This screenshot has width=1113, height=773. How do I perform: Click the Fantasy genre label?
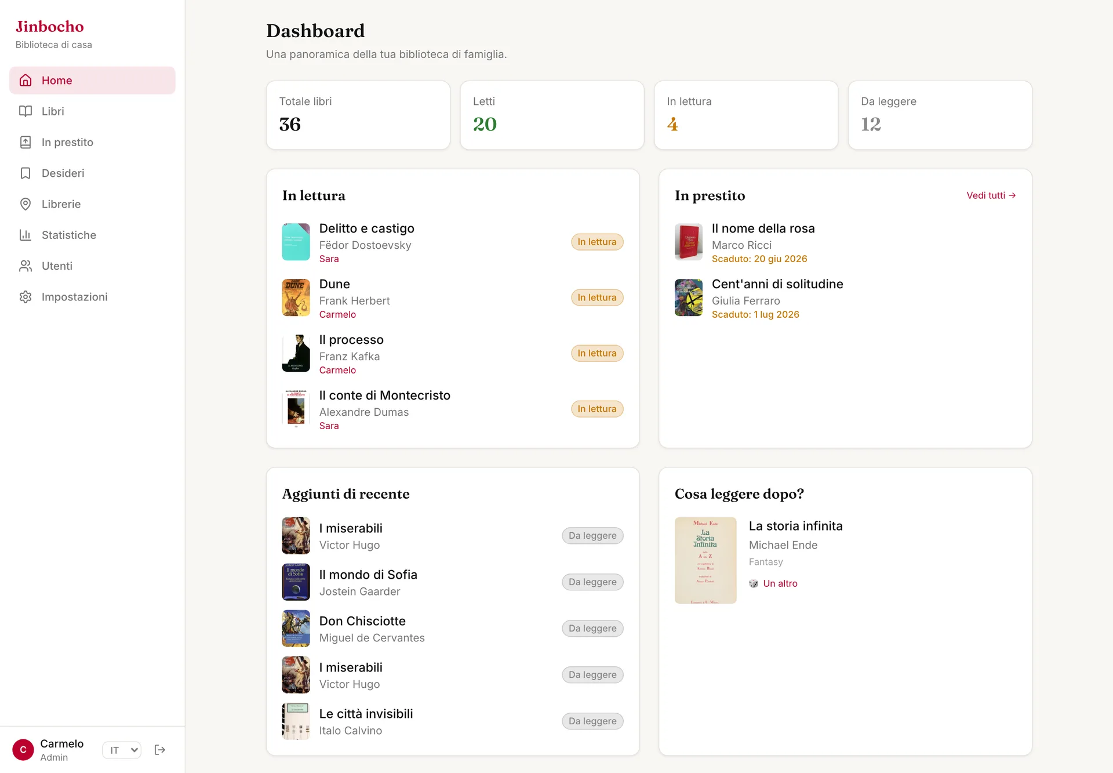tap(766, 562)
